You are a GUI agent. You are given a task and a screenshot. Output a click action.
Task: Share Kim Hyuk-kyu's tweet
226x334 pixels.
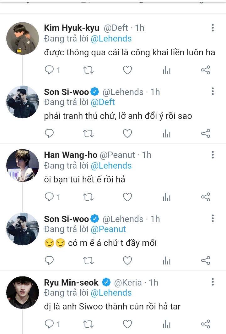pos(205,70)
